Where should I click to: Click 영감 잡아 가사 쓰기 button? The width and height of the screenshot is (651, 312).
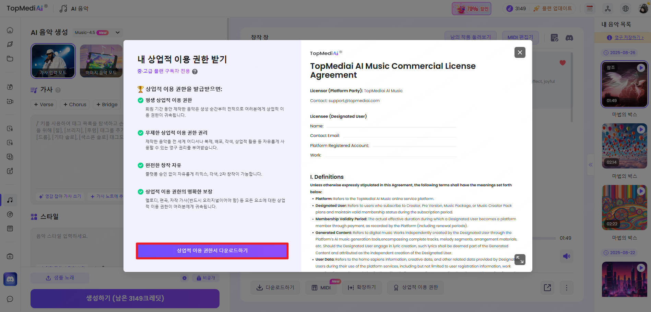click(x=60, y=196)
